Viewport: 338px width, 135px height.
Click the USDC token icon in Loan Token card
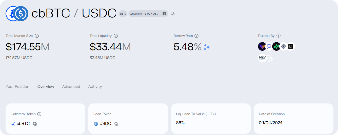pos(96,124)
